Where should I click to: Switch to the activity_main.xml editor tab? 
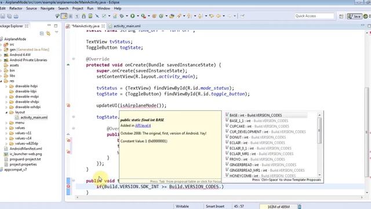(125, 26)
